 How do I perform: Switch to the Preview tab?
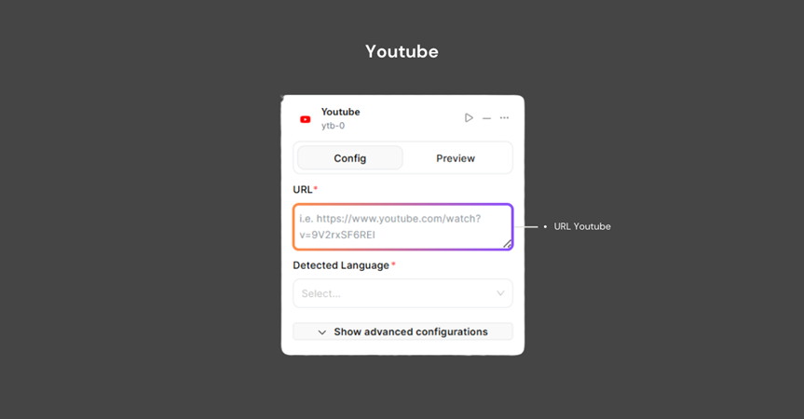click(x=456, y=158)
